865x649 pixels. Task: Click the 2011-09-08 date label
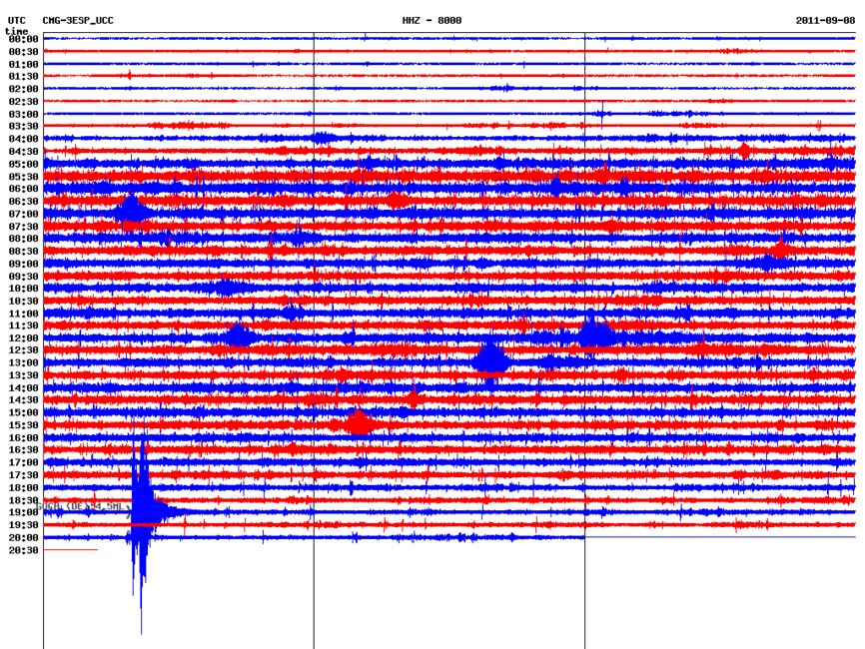tap(825, 20)
